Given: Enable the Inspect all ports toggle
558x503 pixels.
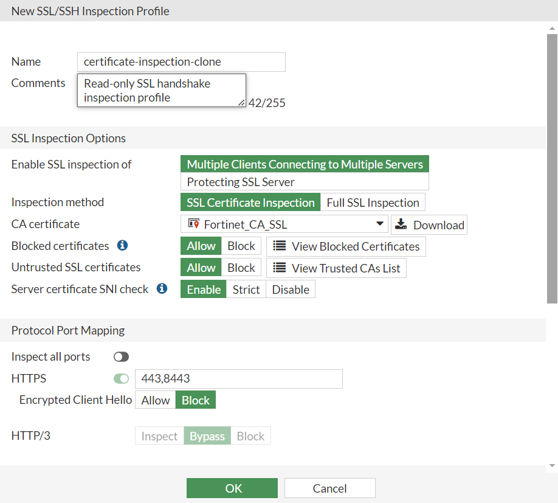Looking at the screenshot, I should [121, 357].
